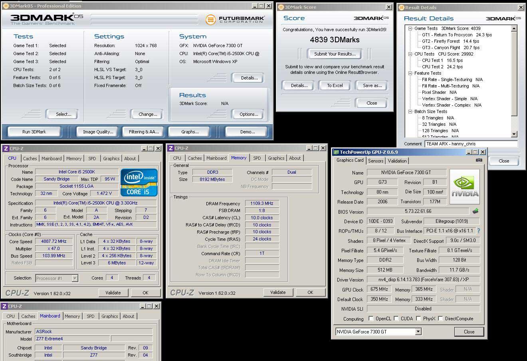
Task: Click the GPU-Z screenshot camera icon
Action: (x=479, y=160)
